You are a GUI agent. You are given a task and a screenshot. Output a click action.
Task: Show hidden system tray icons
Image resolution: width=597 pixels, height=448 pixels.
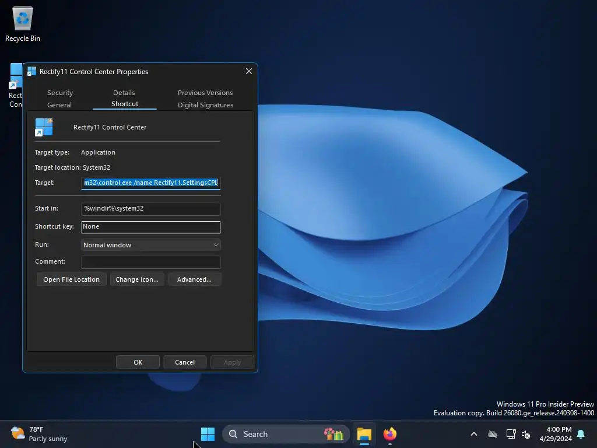coord(474,434)
